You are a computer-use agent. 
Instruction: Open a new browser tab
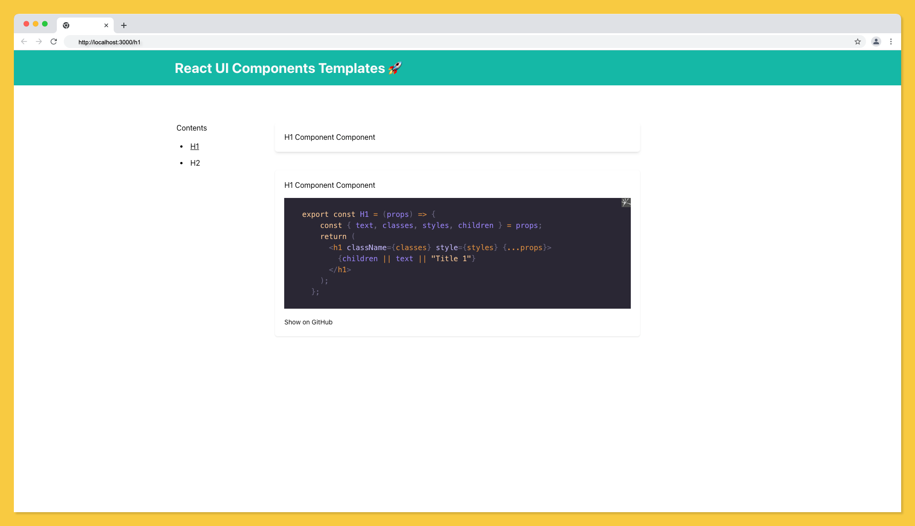(x=123, y=25)
